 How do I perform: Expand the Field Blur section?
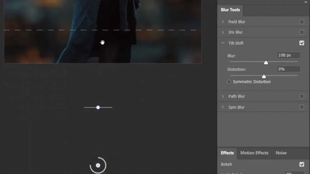pyautogui.click(x=223, y=22)
